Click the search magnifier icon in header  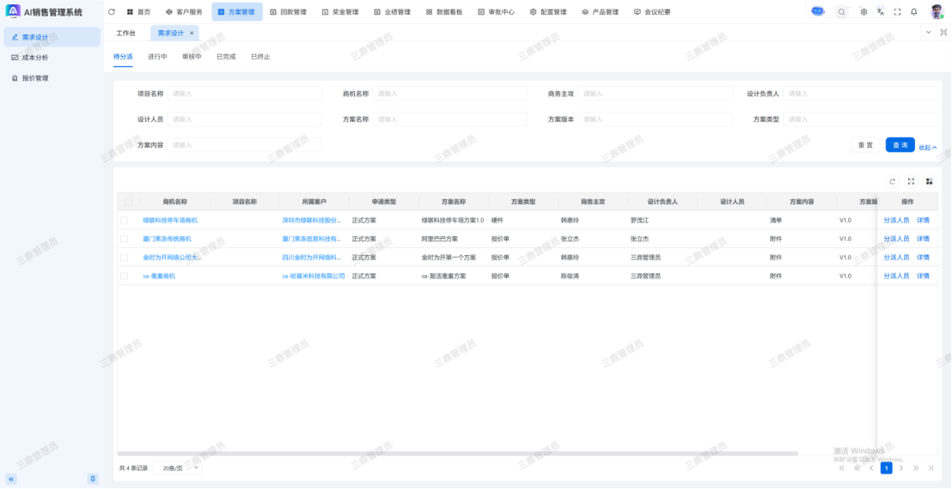coord(841,12)
